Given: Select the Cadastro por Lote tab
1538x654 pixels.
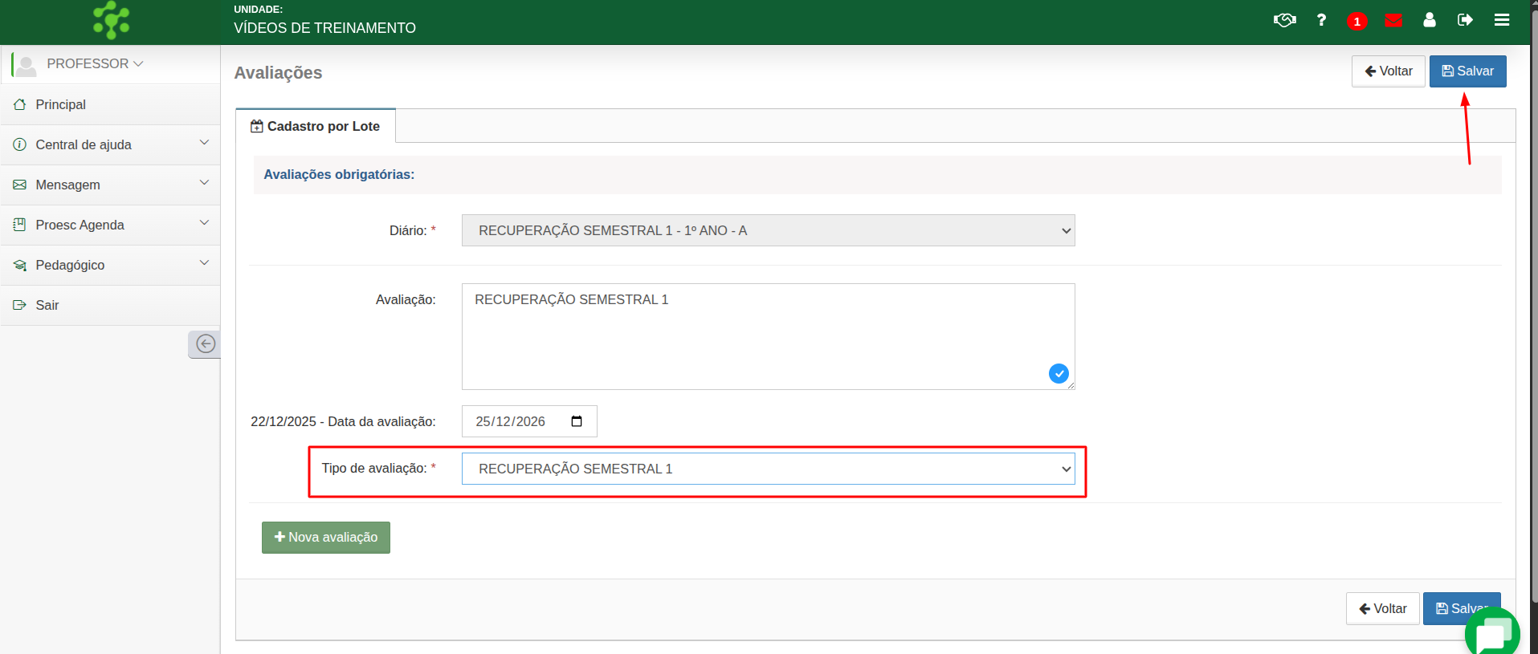Looking at the screenshot, I should tap(315, 126).
